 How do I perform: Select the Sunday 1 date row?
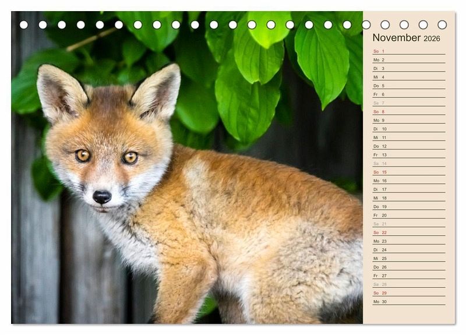point(408,51)
